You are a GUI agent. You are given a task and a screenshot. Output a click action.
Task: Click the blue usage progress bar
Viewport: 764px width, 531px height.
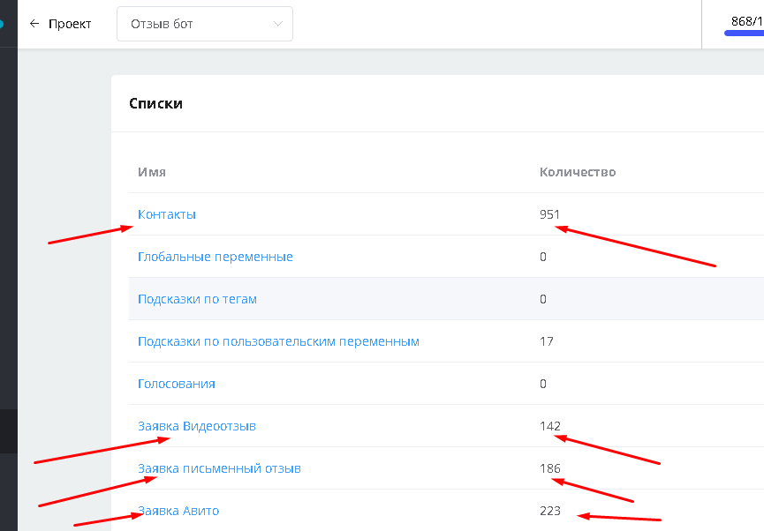(744, 34)
